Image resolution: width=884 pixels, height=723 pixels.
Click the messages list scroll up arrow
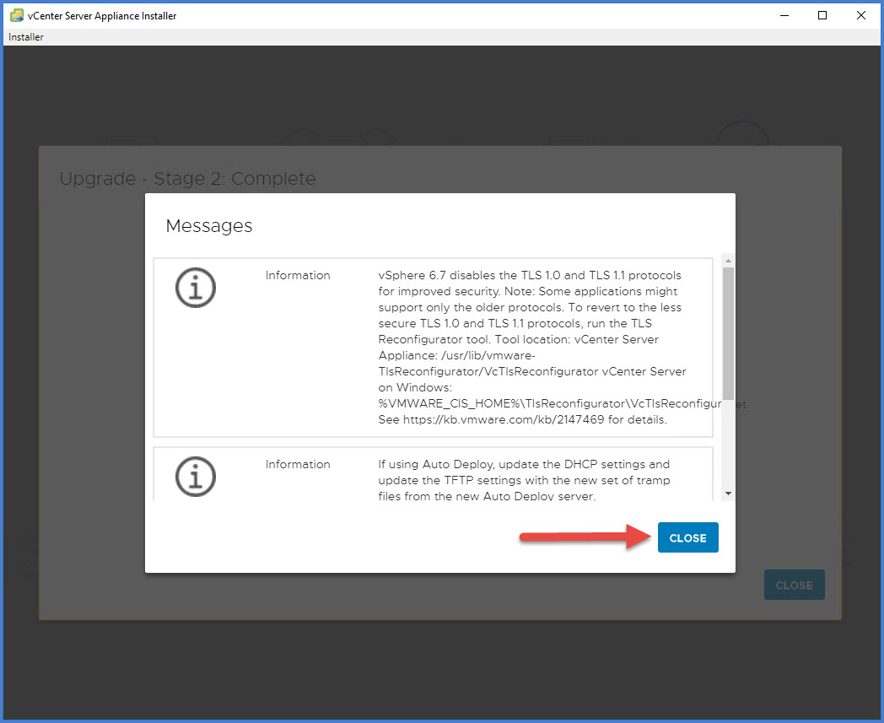point(728,261)
